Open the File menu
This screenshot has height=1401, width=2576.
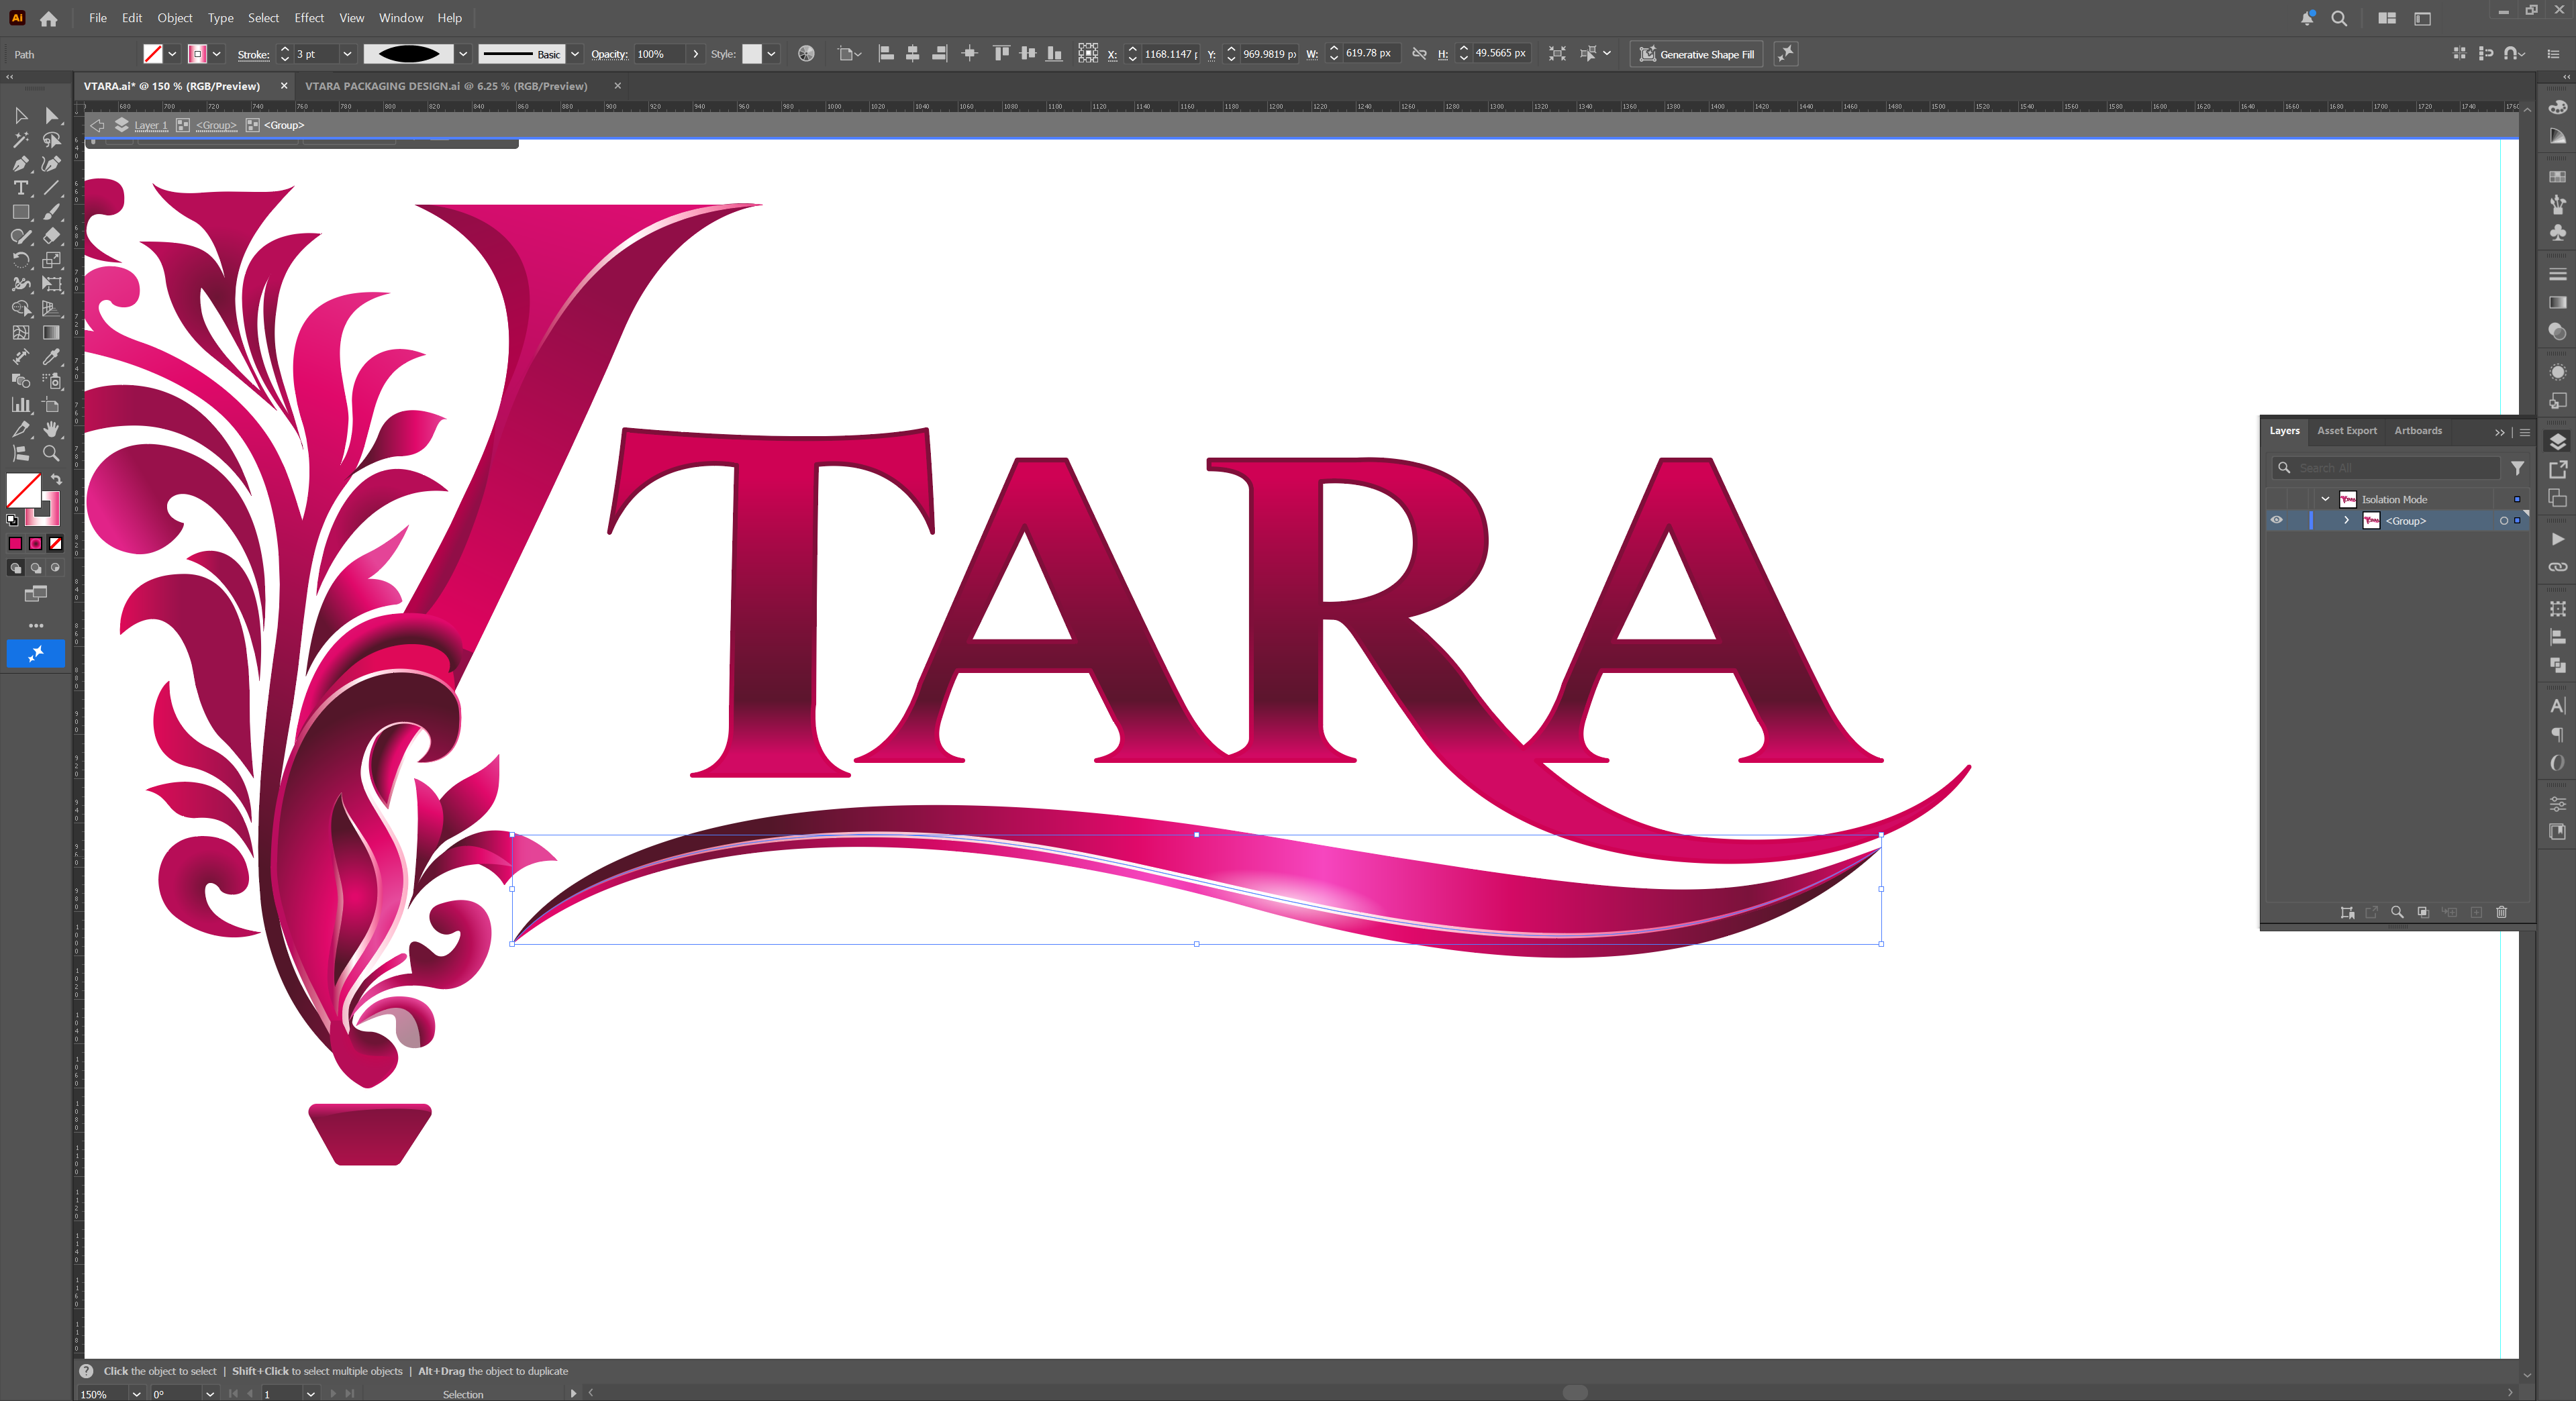(97, 18)
